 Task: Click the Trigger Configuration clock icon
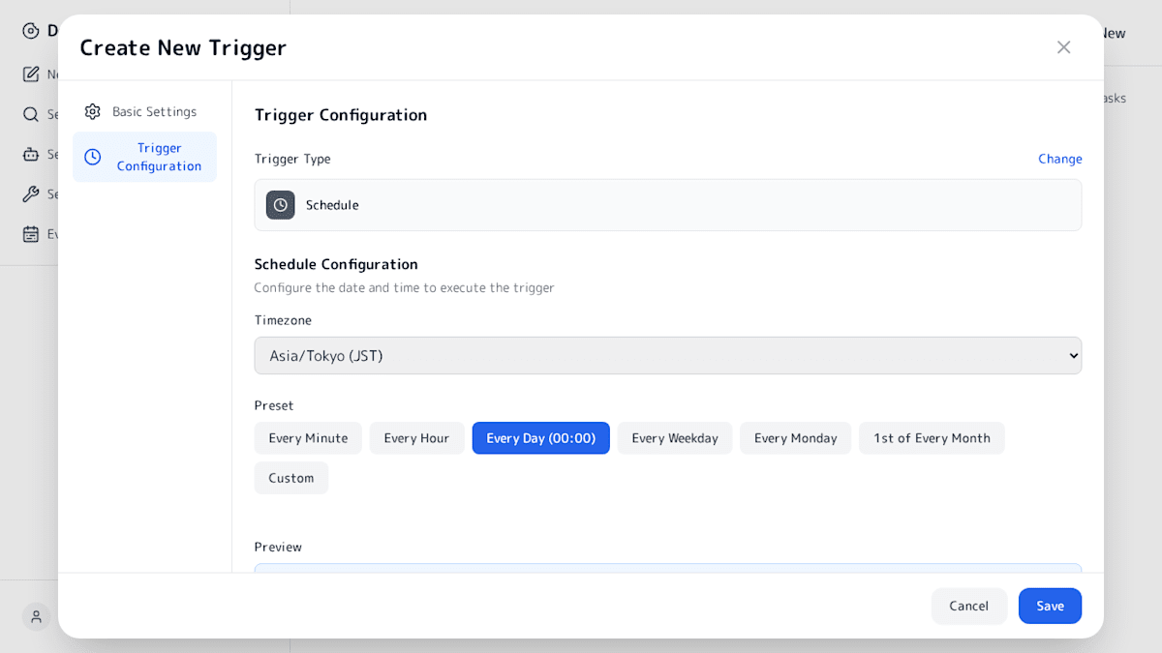point(93,157)
